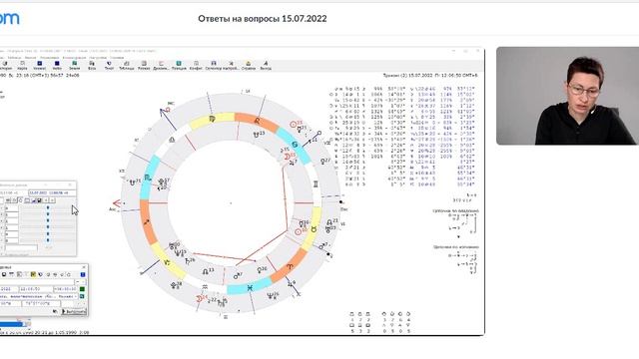
Task: Click the step-back arrow in dynamics panel
Action: pyautogui.click(x=46, y=200)
